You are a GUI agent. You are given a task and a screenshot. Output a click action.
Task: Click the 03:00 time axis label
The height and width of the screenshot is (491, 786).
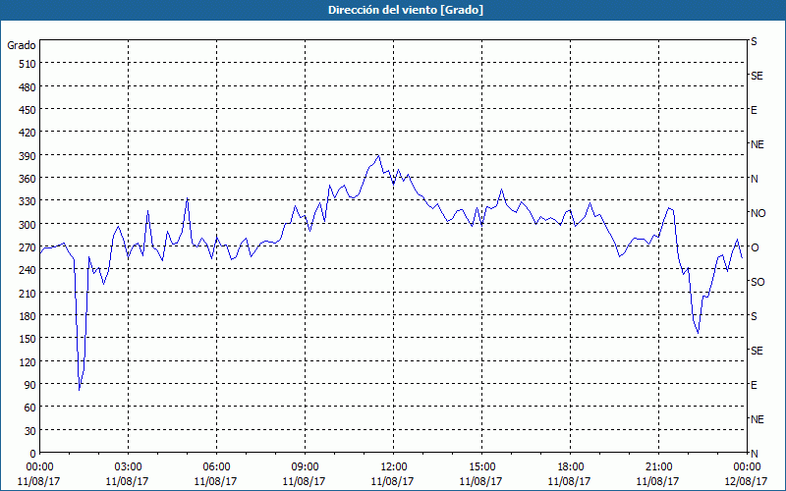click(x=128, y=467)
